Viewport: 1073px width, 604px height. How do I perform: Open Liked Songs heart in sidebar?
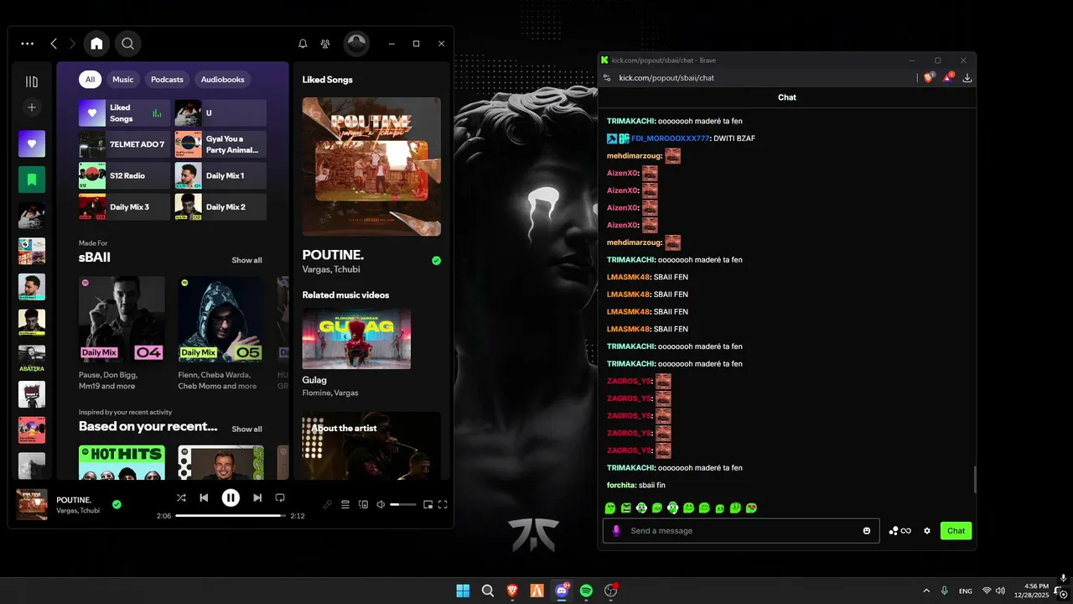point(32,143)
